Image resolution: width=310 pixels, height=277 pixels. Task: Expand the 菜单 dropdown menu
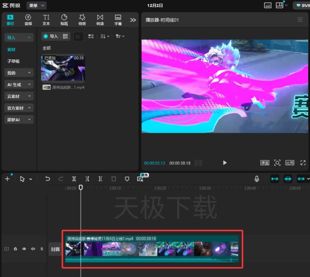(x=37, y=5)
